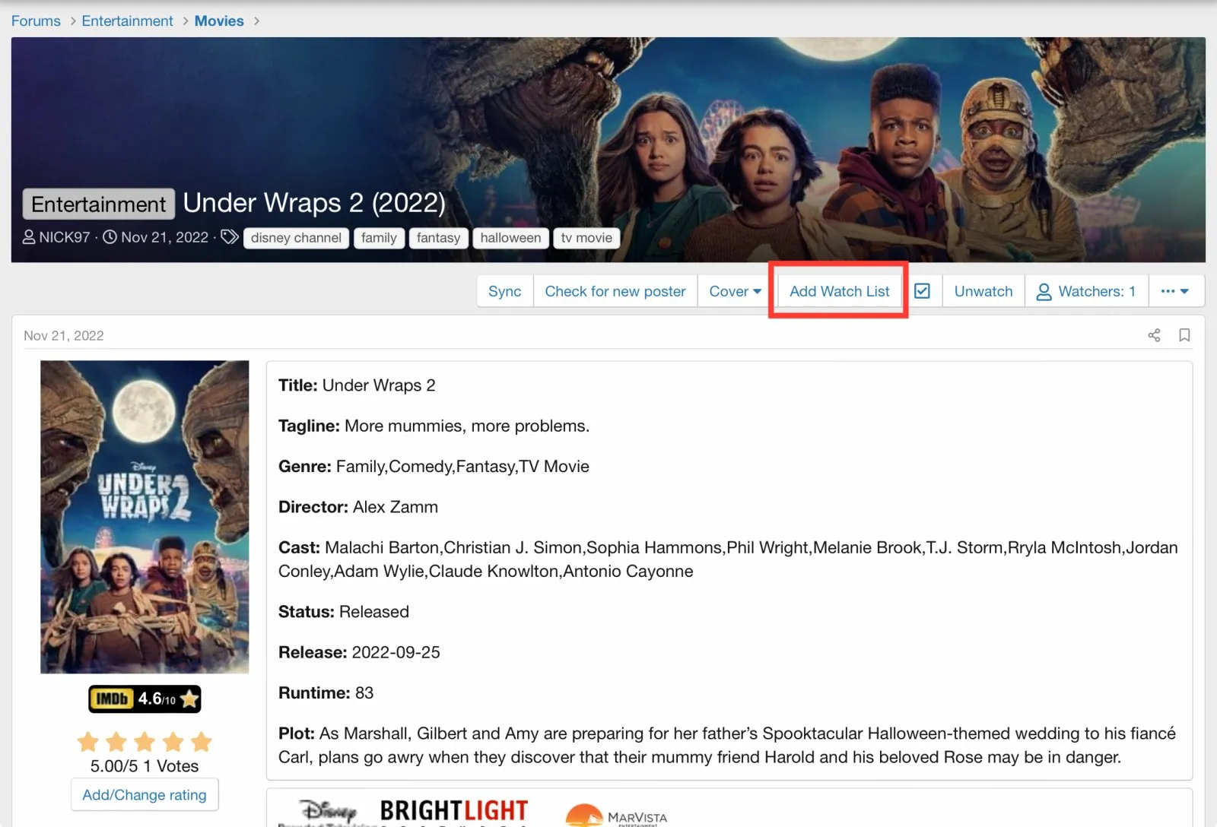Click the Add/Change rating button
The height and width of the screenshot is (827, 1217).
click(x=145, y=794)
